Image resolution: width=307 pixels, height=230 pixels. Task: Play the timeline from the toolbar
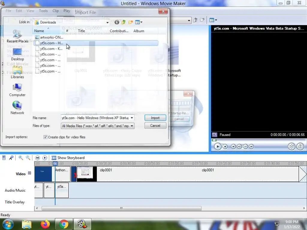[45, 158]
